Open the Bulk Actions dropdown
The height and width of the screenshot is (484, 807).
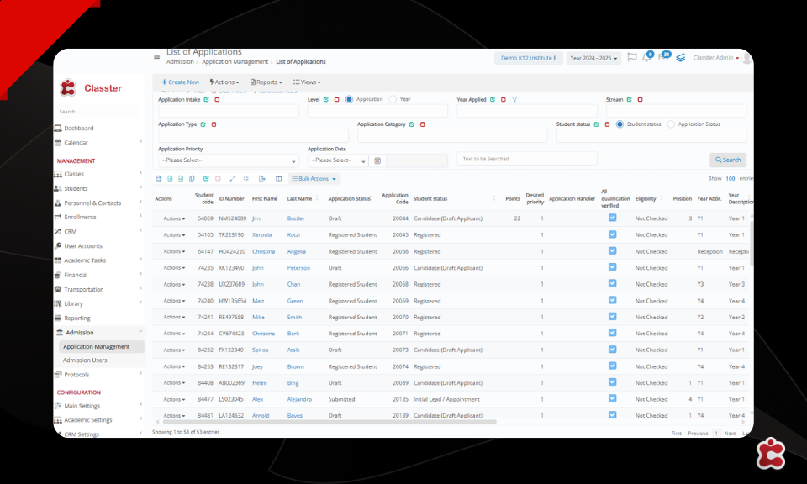(x=314, y=179)
